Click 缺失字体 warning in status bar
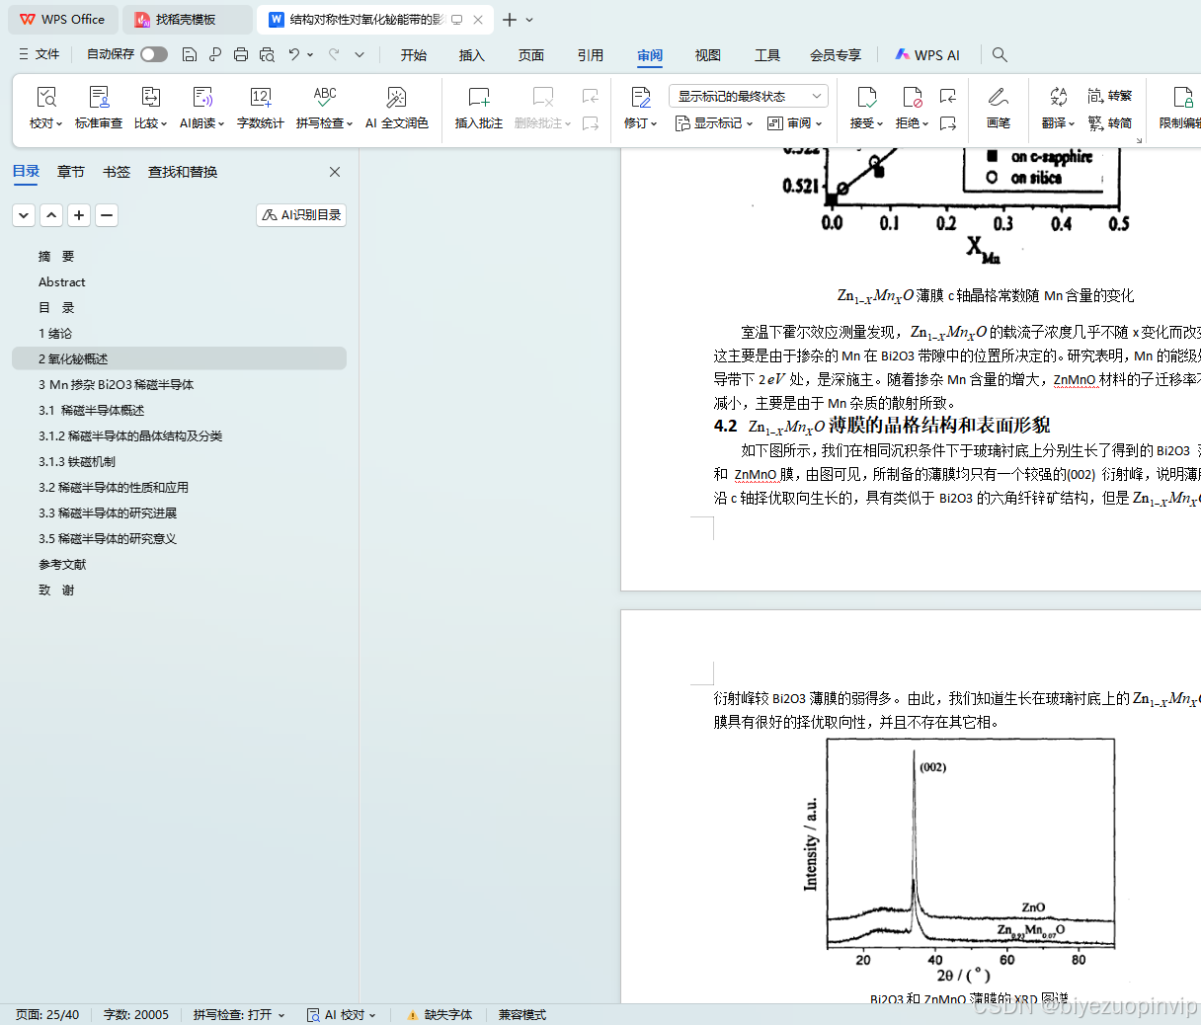The width and height of the screenshot is (1201, 1025). (440, 1014)
